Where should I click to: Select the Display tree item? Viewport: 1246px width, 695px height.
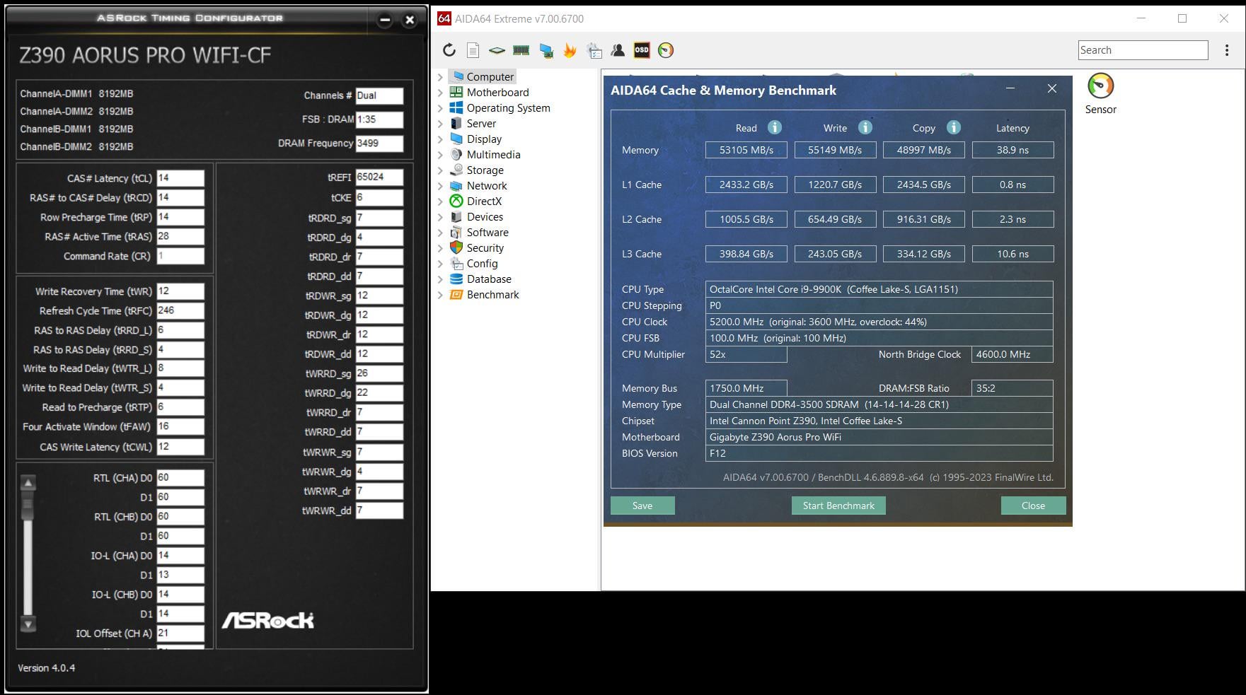(x=484, y=139)
